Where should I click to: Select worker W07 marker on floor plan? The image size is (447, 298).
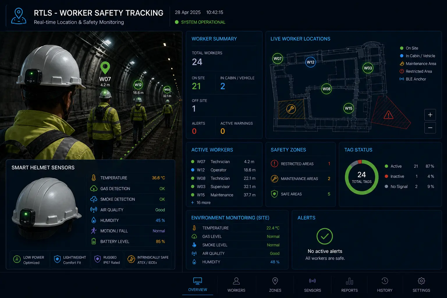278,58
